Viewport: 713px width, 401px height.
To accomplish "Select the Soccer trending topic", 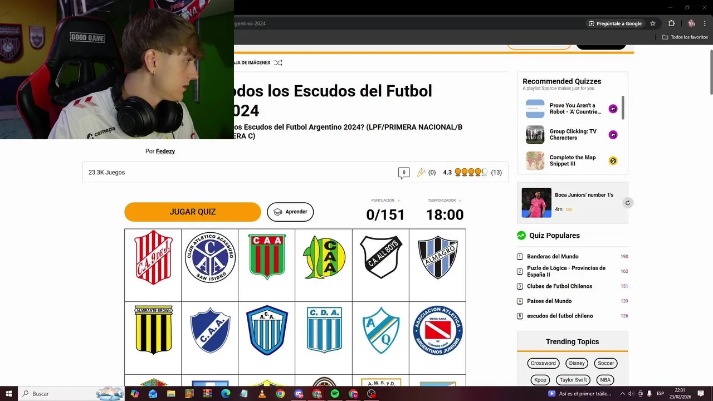I will pos(606,363).
